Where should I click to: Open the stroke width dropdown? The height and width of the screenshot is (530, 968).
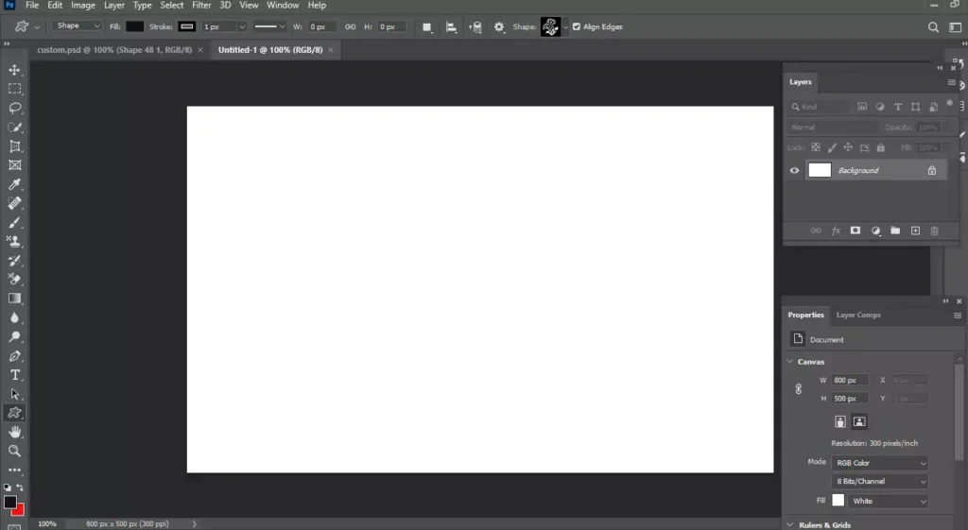[242, 26]
